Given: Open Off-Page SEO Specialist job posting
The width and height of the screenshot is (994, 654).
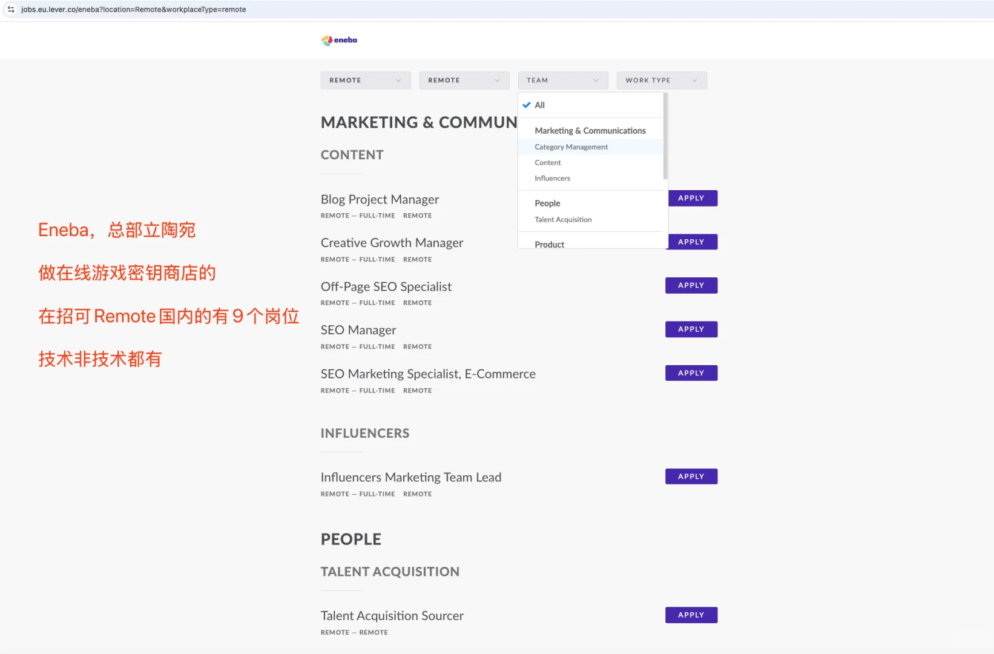Looking at the screenshot, I should coord(386,287).
